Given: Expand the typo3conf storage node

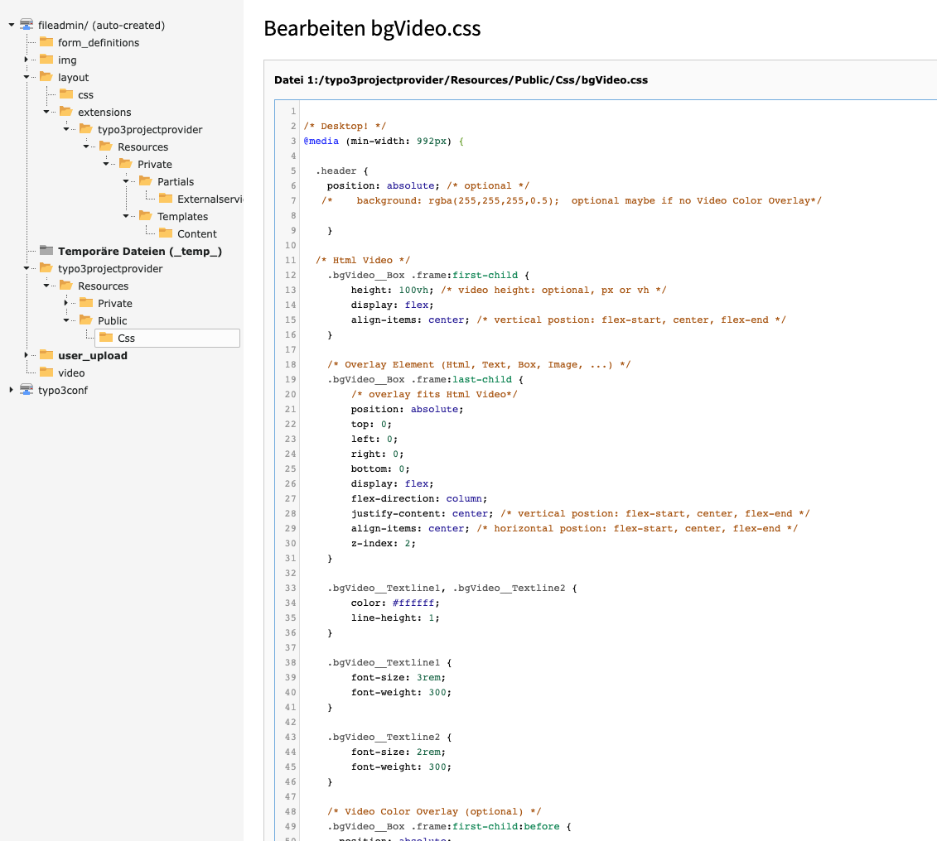Looking at the screenshot, I should pos(11,390).
